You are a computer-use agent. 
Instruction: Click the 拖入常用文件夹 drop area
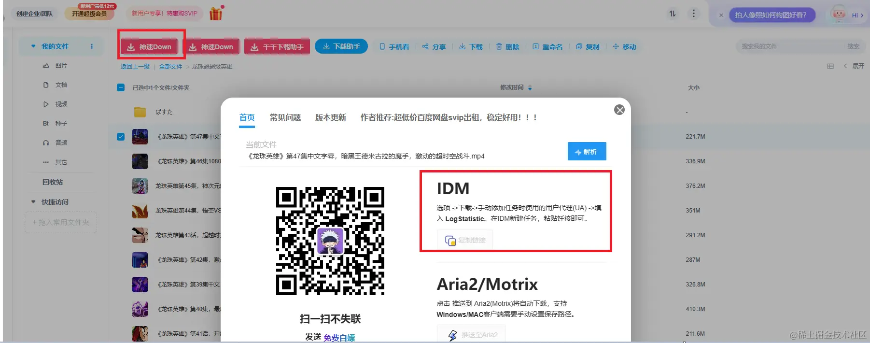(61, 222)
